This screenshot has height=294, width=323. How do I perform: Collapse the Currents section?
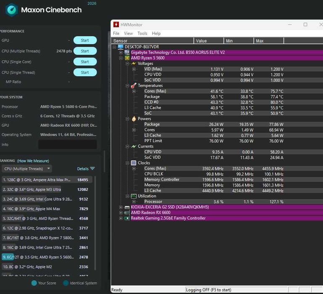pos(127,146)
